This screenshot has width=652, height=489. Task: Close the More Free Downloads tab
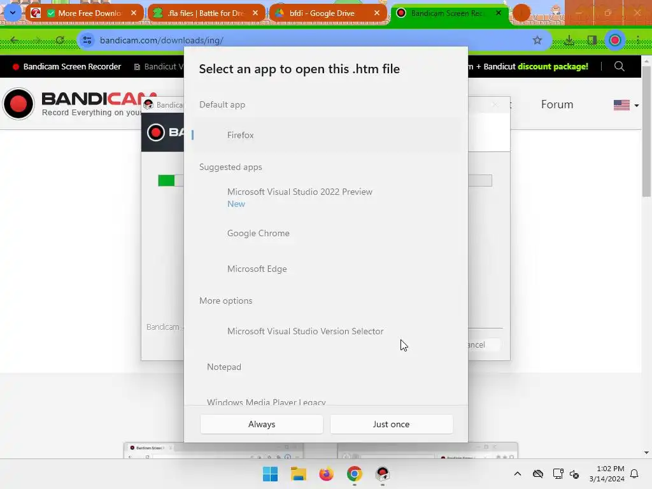pos(134,13)
